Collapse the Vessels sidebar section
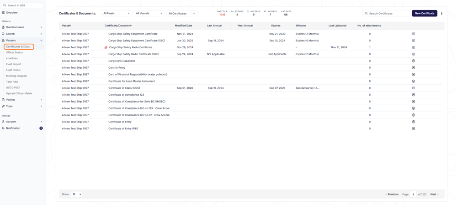 [x=22, y=41]
